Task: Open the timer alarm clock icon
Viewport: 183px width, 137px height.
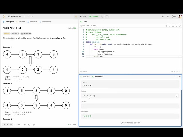Action: click(x=102, y=17)
